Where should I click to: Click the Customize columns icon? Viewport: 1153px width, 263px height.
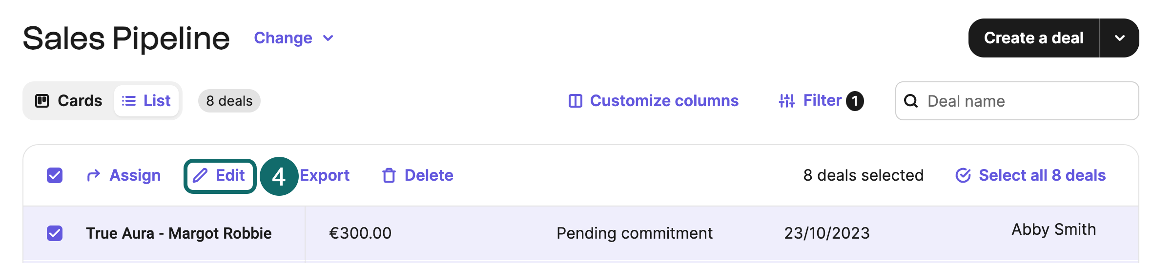pyautogui.click(x=576, y=101)
